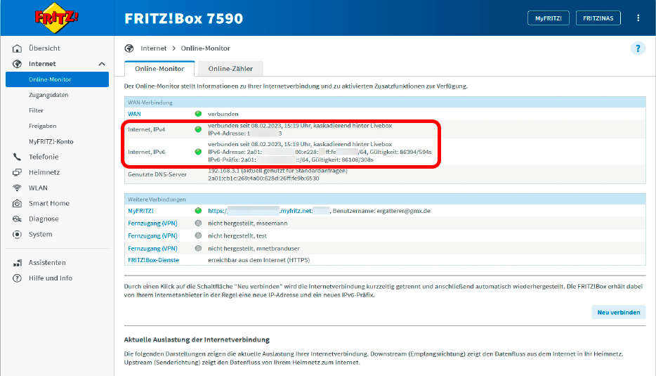
Task: Click the MyFRITZ! header button
Action: tap(548, 18)
